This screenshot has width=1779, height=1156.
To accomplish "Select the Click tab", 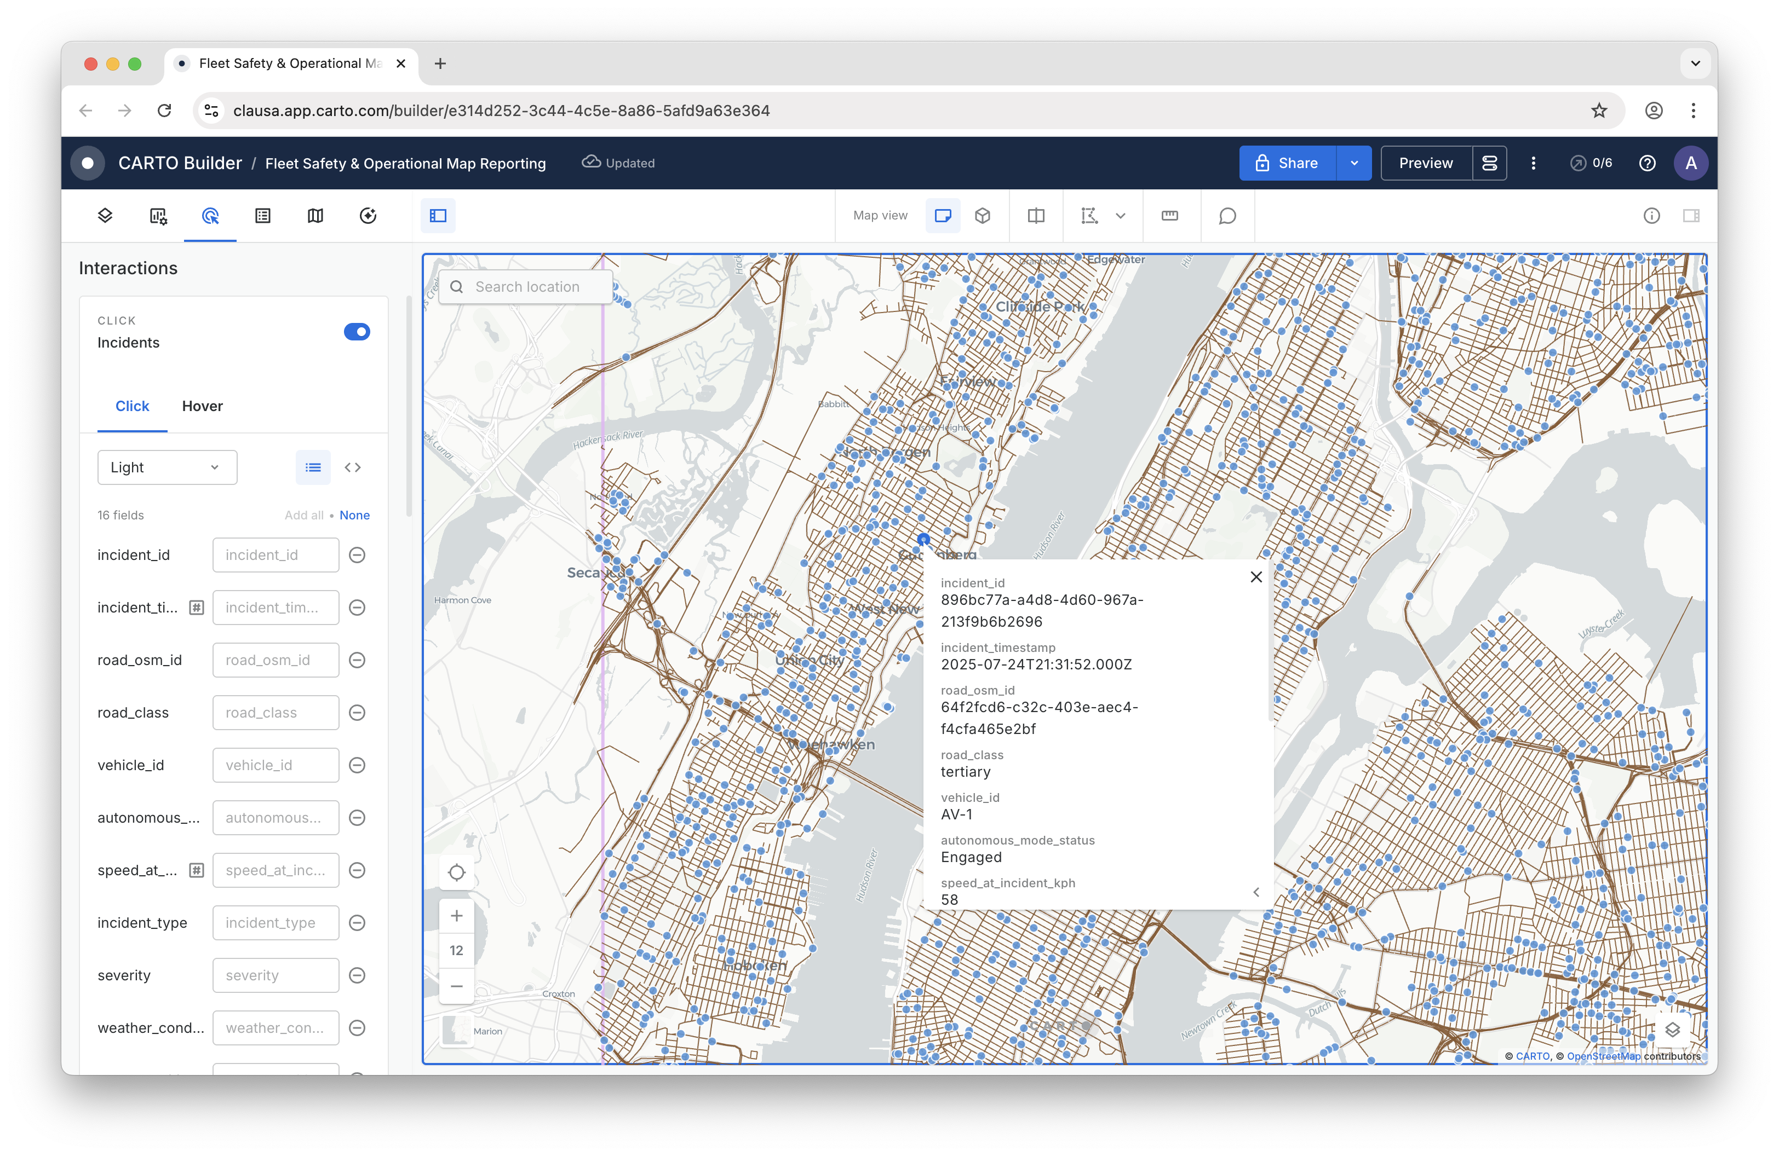I will (x=131, y=406).
